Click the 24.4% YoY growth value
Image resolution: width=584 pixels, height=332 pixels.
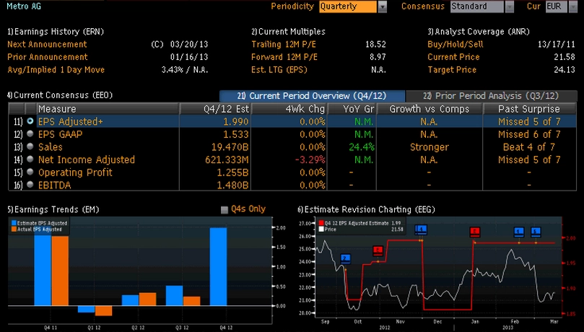pyautogui.click(x=362, y=147)
